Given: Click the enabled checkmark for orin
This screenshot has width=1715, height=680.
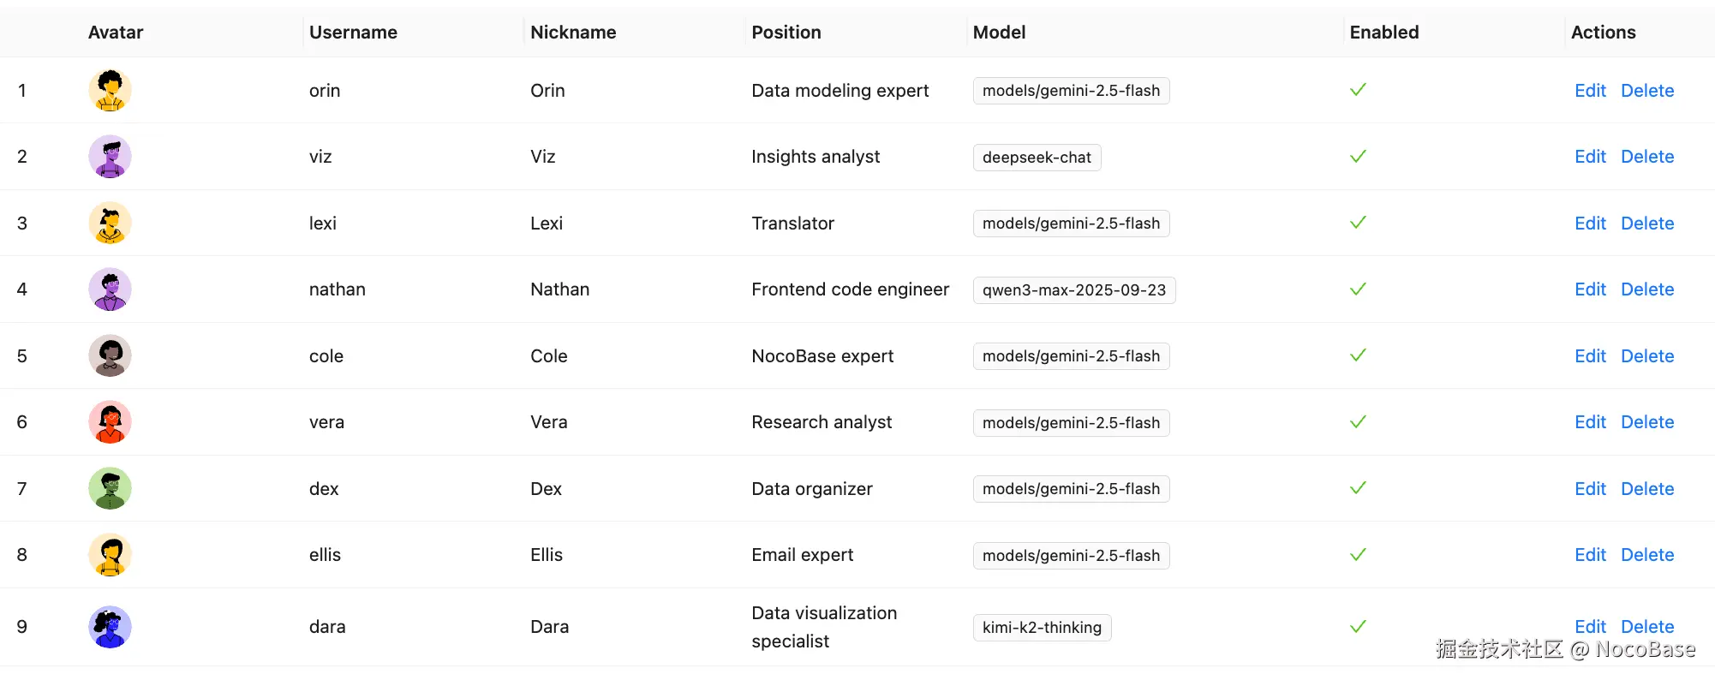Looking at the screenshot, I should (1358, 90).
